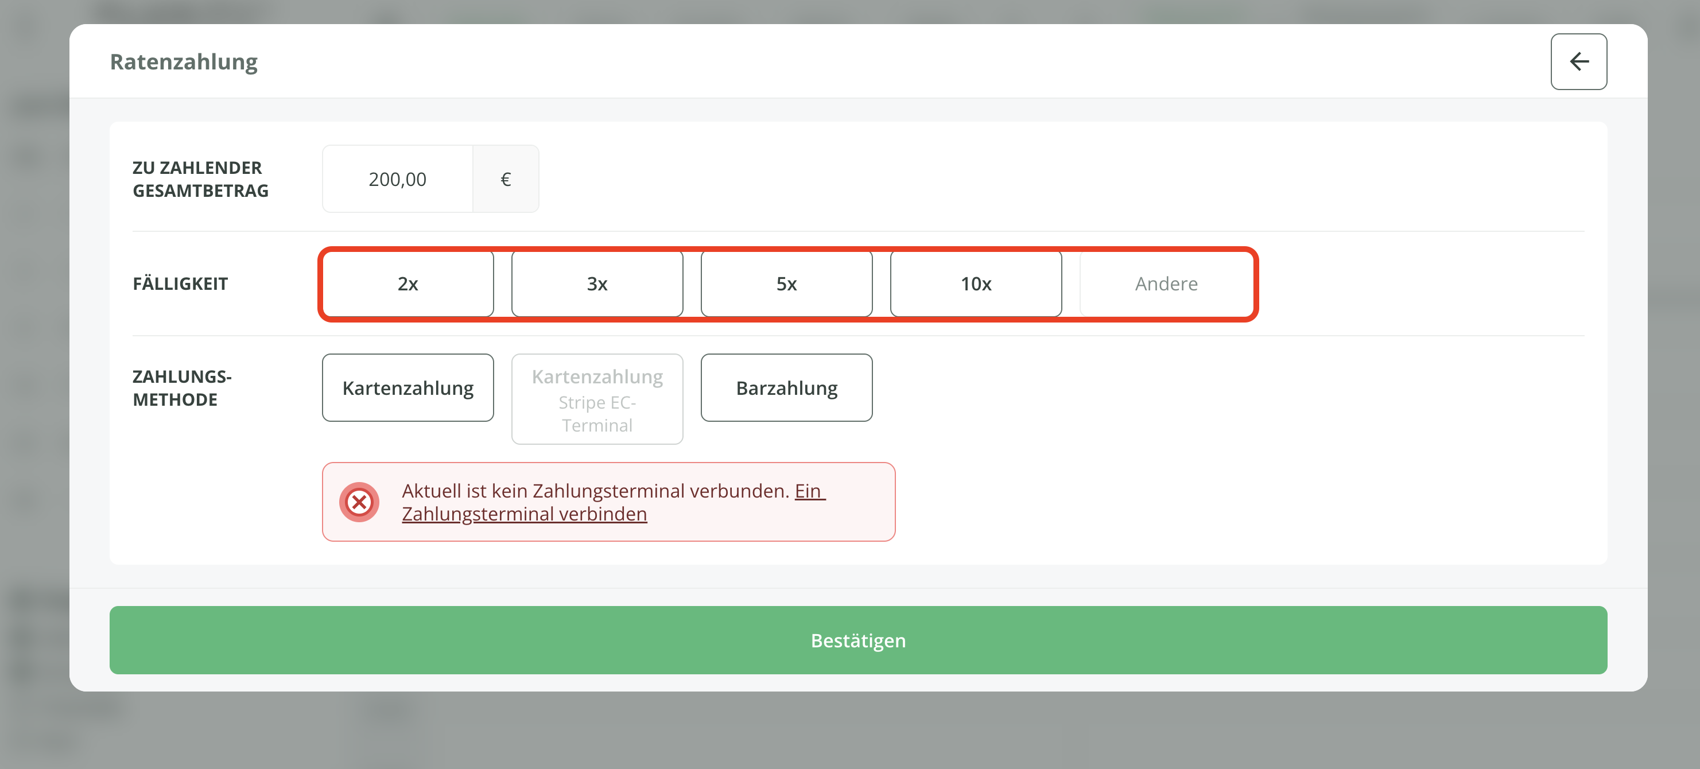This screenshot has height=769, width=1700.
Task: Click the total amount field 200,00
Action: pos(397,179)
